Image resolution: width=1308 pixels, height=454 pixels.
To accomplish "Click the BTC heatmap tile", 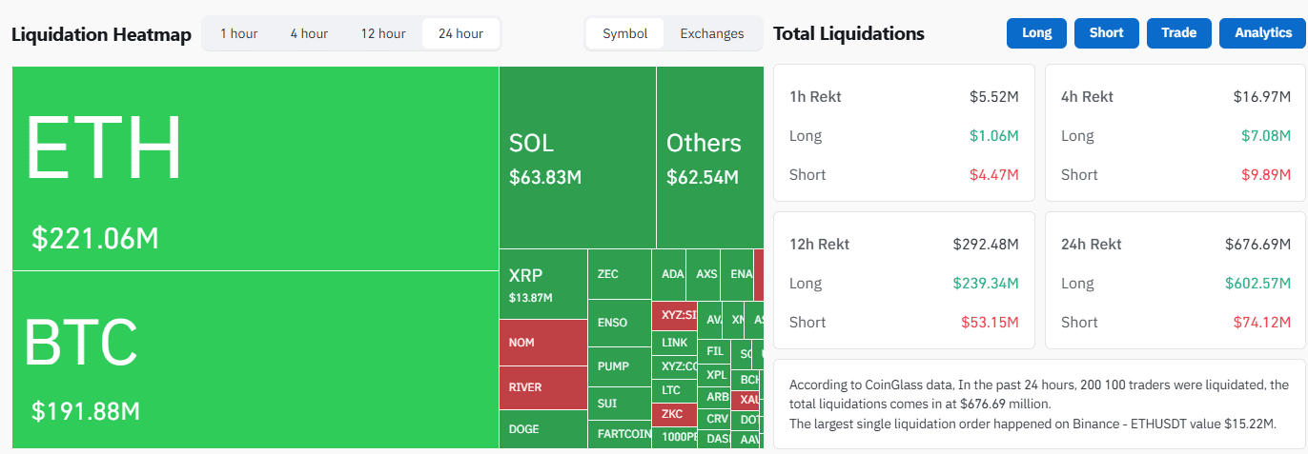I will coord(255,359).
